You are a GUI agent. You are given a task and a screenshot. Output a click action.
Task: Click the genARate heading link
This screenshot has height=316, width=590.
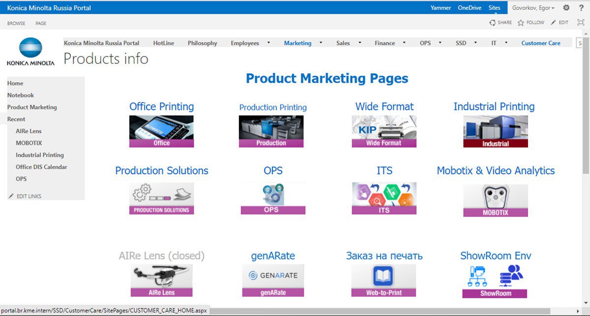(273, 256)
